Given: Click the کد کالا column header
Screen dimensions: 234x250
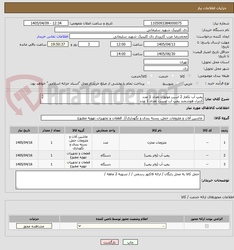Looking at the screenshot, I should [x=207, y=130].
